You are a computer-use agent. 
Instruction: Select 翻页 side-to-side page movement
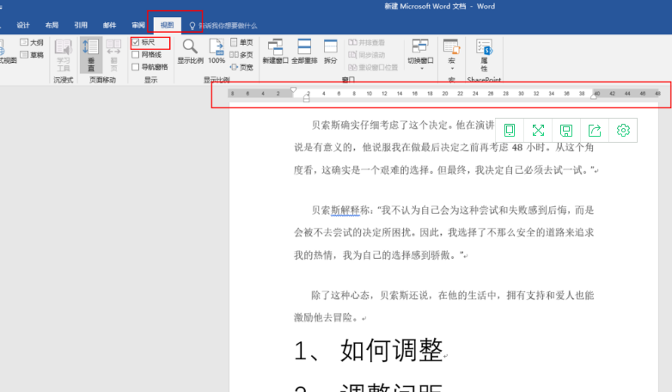113,55
